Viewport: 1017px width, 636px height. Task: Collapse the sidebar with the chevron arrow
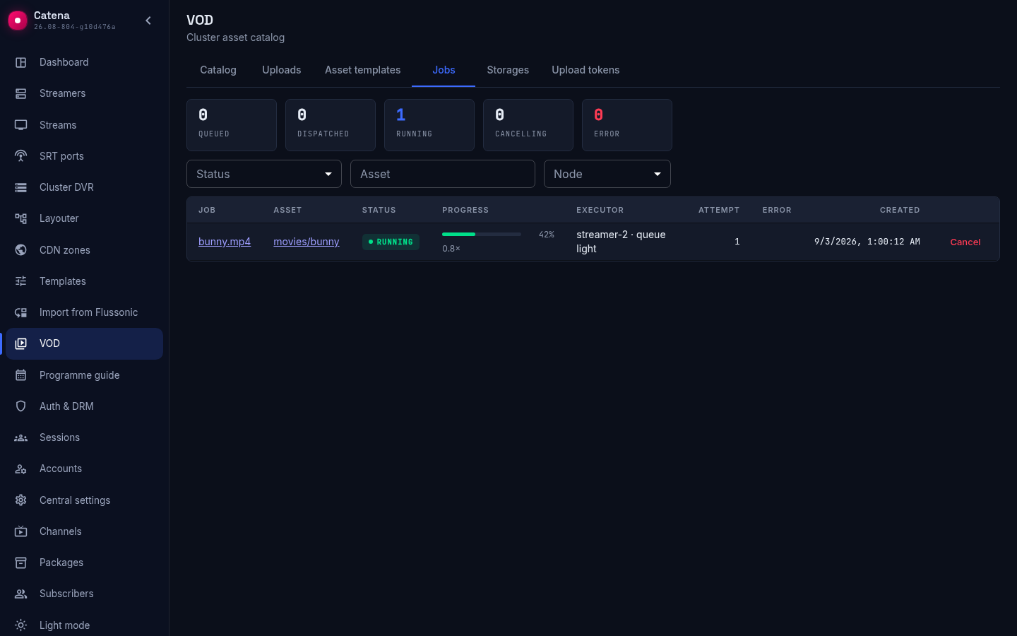148,20
